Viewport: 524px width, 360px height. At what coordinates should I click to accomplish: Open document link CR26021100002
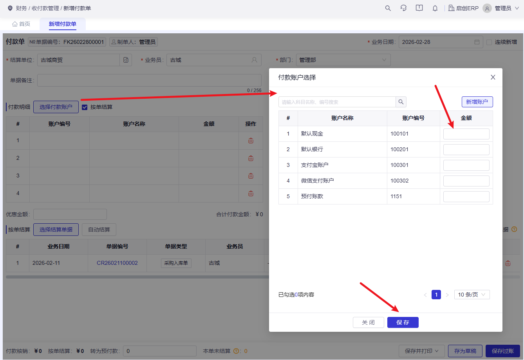(x=117, y=263)
